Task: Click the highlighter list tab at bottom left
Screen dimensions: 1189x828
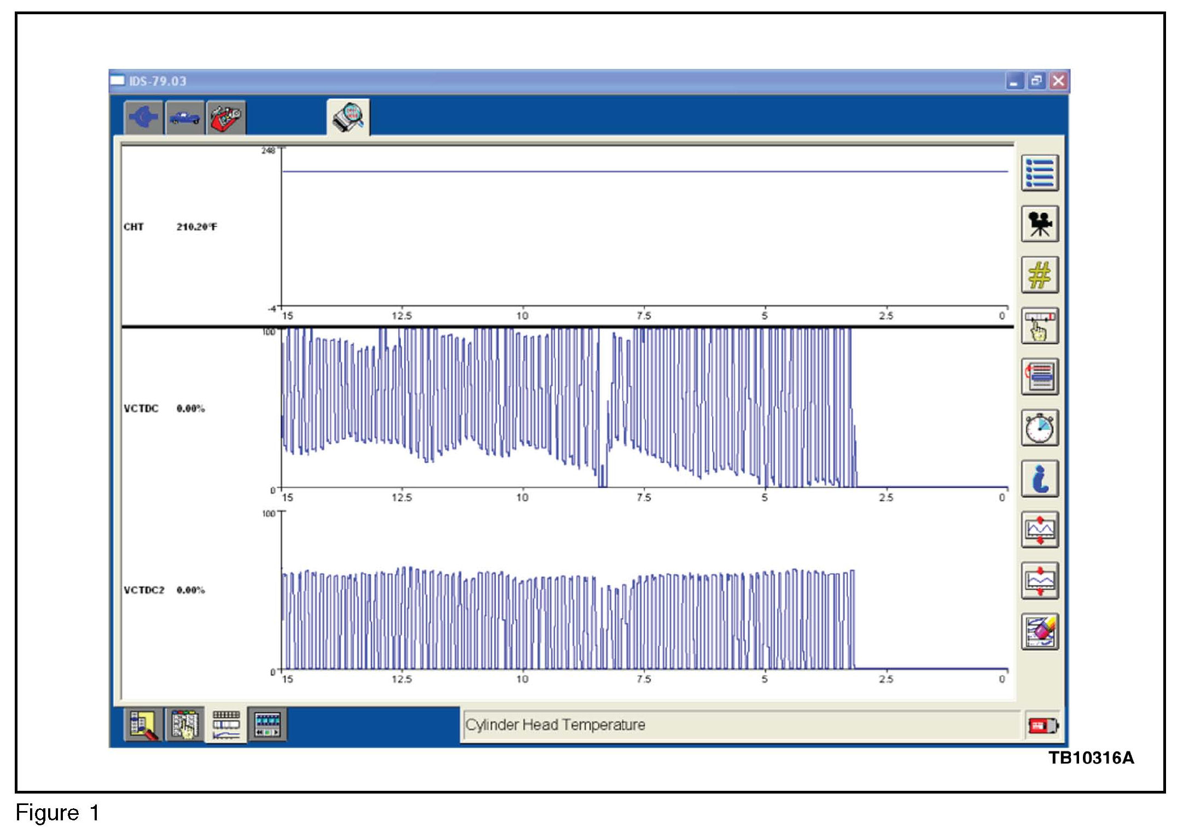Action: pos(143,725)
